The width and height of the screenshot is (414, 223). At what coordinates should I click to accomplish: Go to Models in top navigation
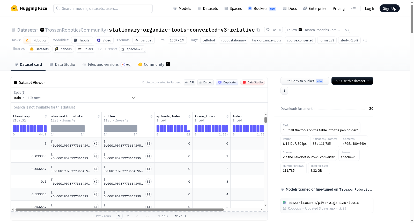tap(182, 8)
